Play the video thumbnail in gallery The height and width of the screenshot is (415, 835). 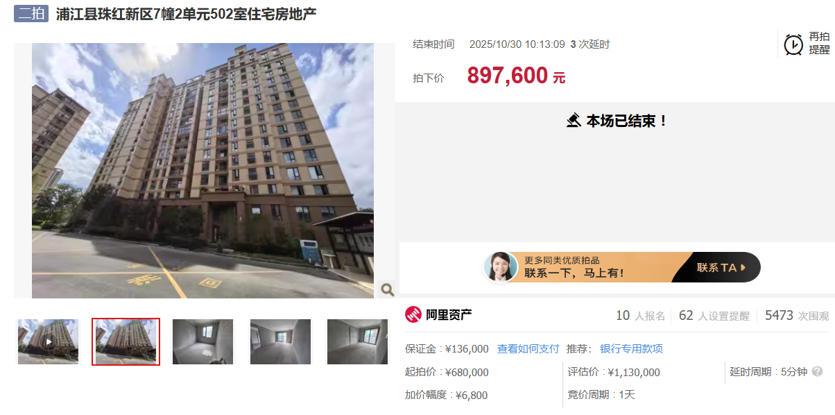point(48,341)
